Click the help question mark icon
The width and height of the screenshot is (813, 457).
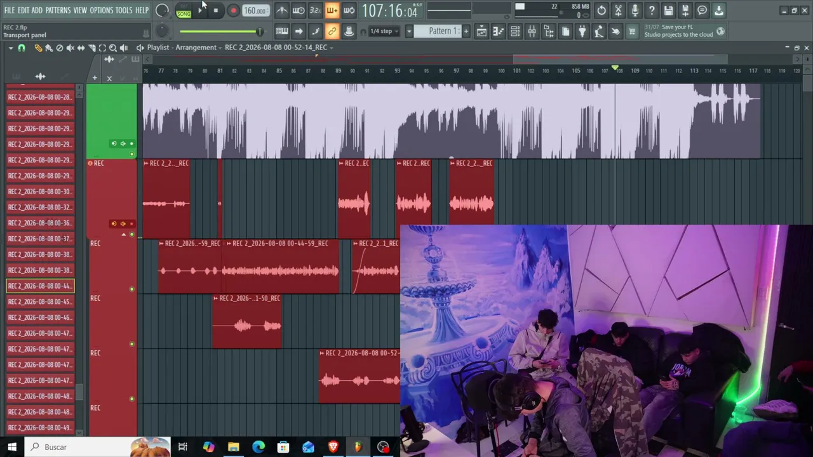pyautogui.click(x=652, y=10)
